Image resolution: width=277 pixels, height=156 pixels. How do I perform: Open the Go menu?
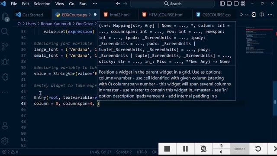tap(71, 4)
